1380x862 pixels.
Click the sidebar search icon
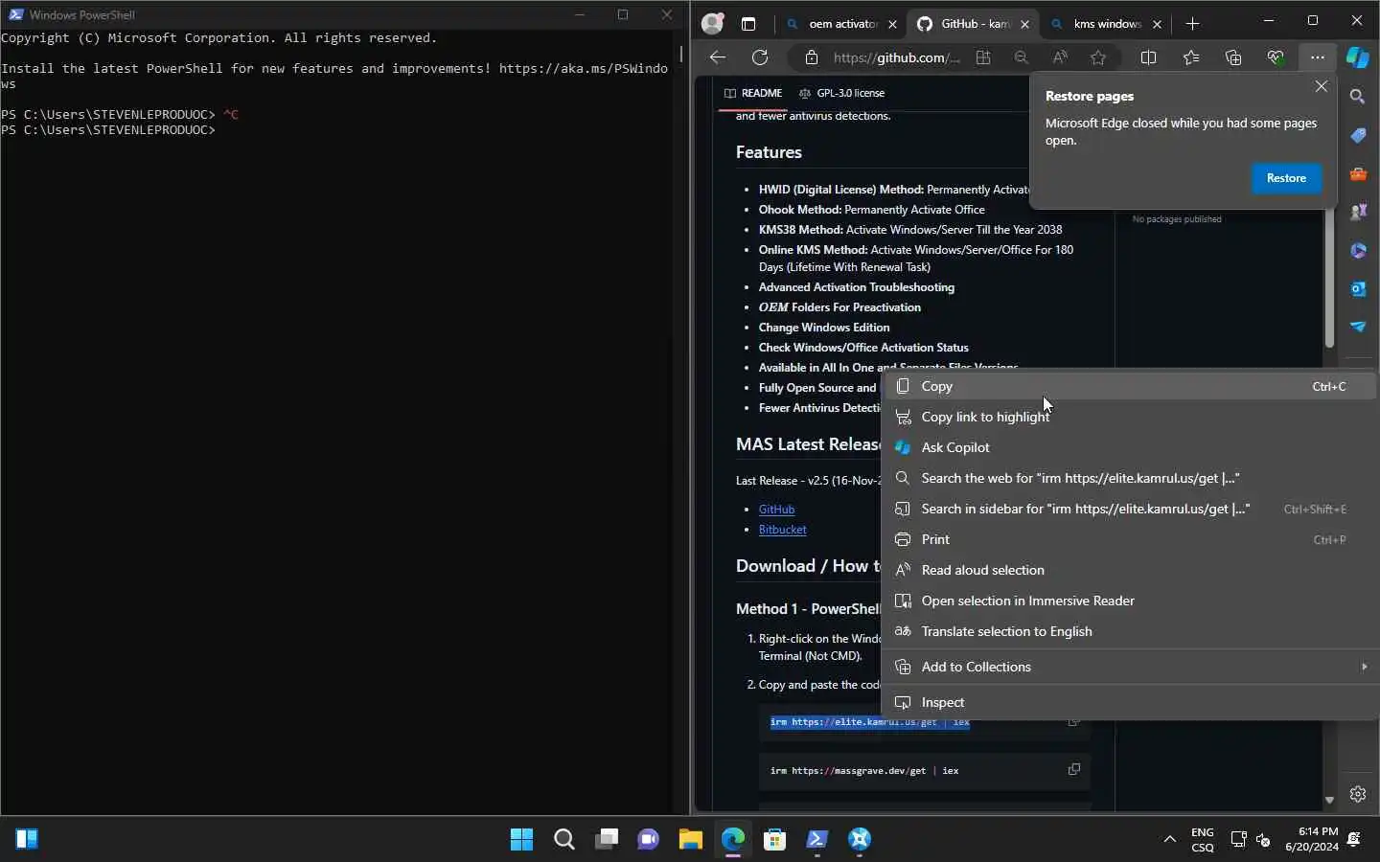pos(1358,97)
